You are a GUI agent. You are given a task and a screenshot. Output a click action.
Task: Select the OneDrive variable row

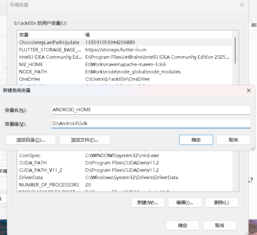click(x=125, y=79)
